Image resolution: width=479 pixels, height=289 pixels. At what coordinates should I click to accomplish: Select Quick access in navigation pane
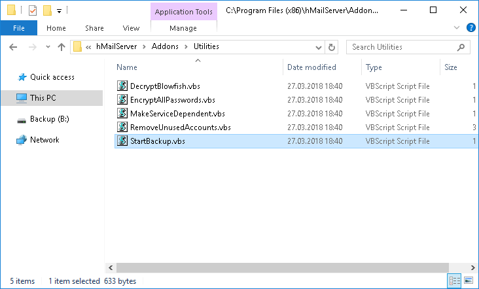52,77
